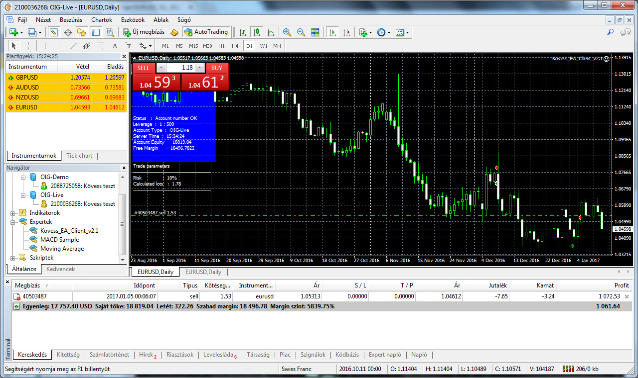The height and width of the screenshot is (378, 638).
Task: Click the BUY button on chart
Action: (217, 68)
